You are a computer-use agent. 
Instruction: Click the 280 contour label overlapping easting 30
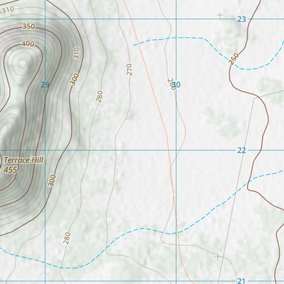click(171, 84)
